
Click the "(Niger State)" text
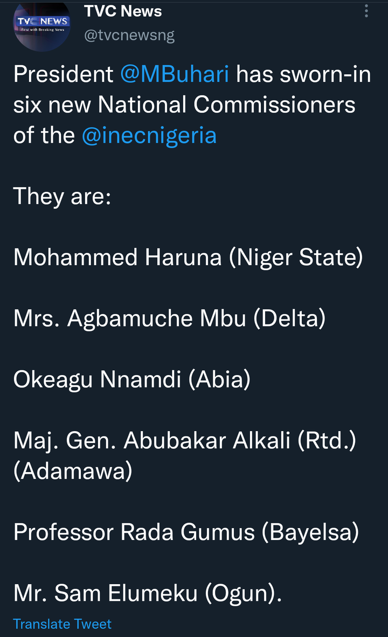click(296, 257)
